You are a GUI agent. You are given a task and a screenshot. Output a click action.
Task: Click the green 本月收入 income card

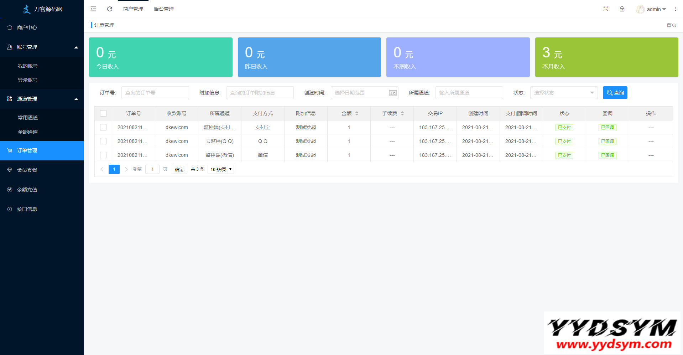coord(606,57)
